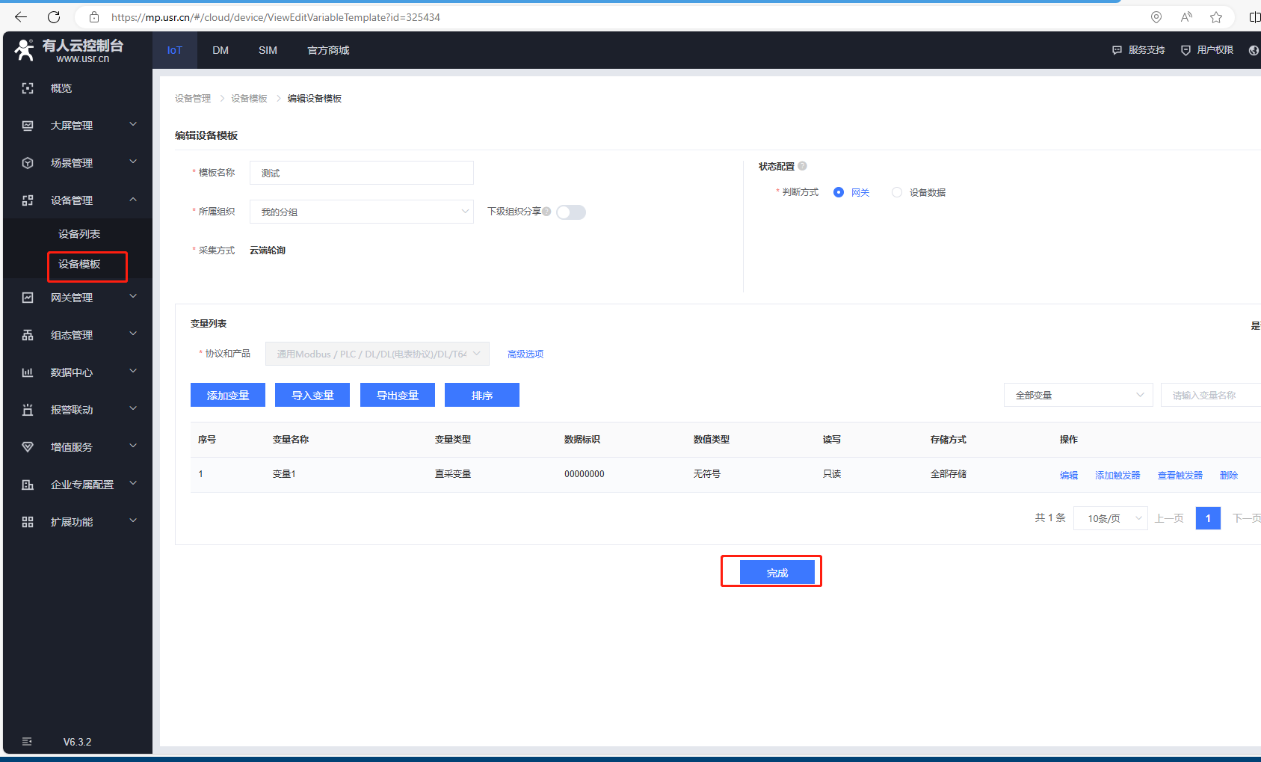Click the favorites star icon in address bar
The image size is (1261, 762).
(x=1216, y=17)
